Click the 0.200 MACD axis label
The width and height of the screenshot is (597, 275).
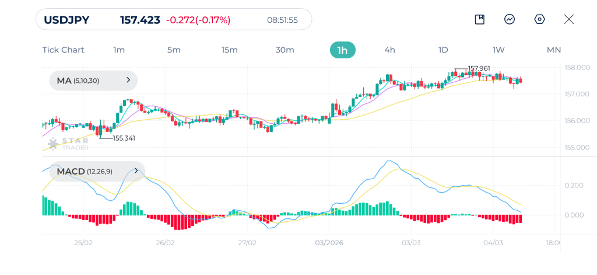(574, 185)
